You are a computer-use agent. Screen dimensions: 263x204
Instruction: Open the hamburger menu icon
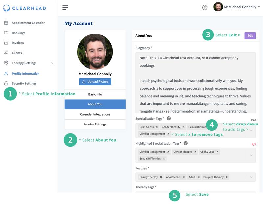click(65, 7)
